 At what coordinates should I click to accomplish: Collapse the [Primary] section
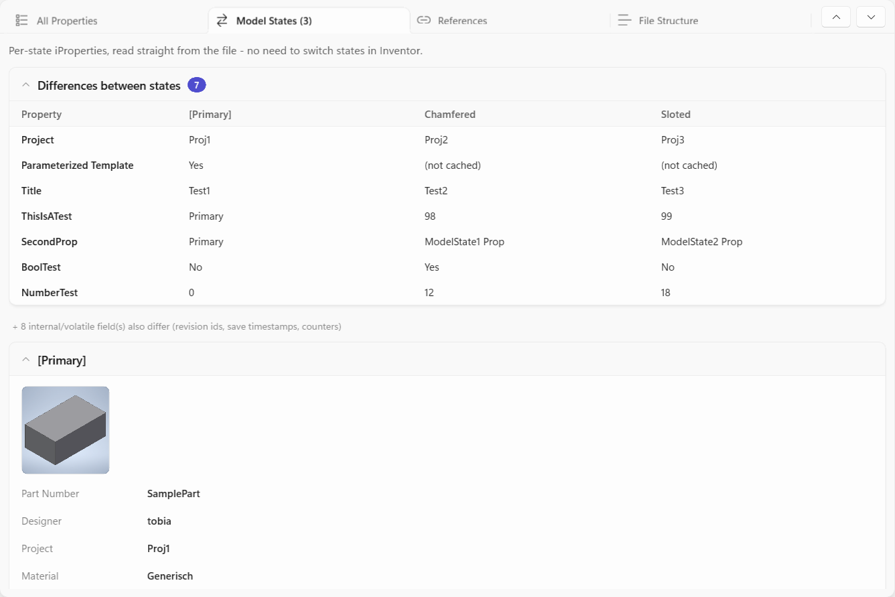[26, 360]
